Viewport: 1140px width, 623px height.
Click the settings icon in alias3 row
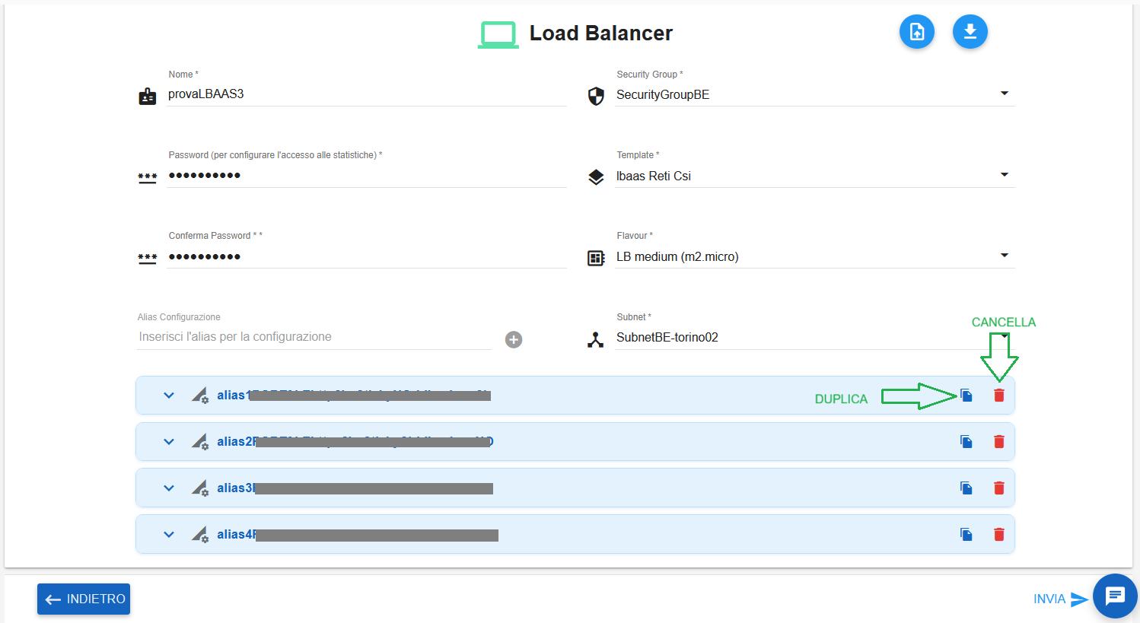click(x=200, y=488)
